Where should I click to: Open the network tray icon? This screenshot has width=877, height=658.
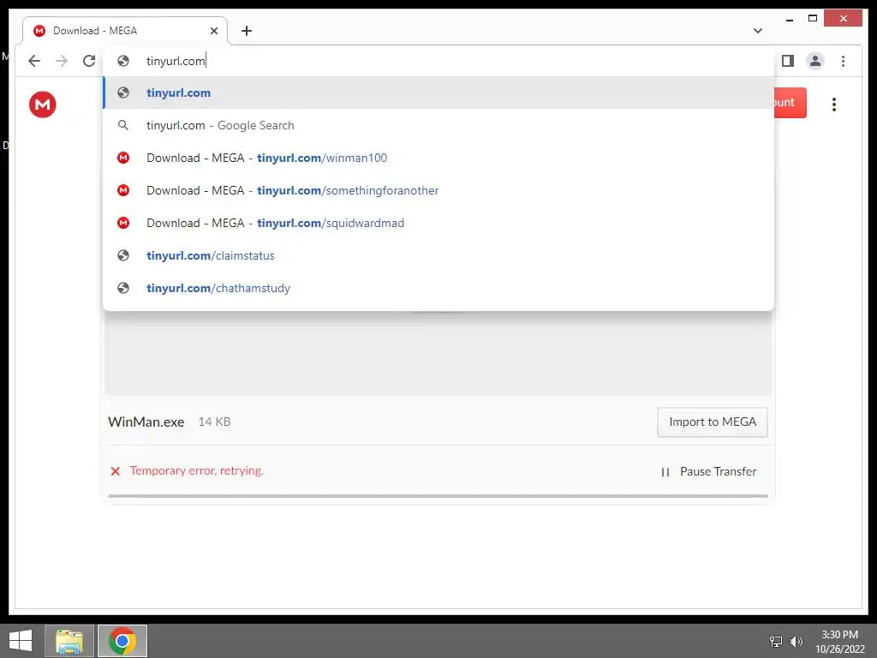click(776, 641)
